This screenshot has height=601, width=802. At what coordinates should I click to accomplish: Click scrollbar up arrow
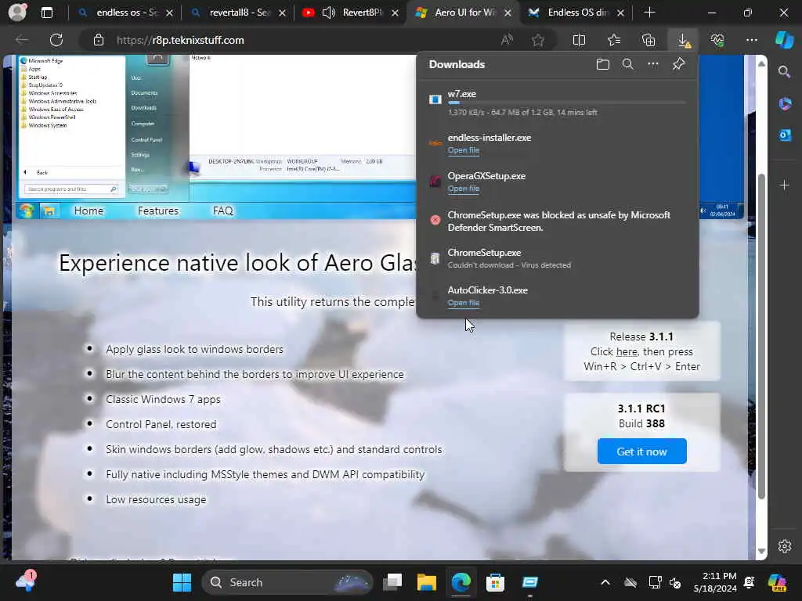tap(761, 63)
